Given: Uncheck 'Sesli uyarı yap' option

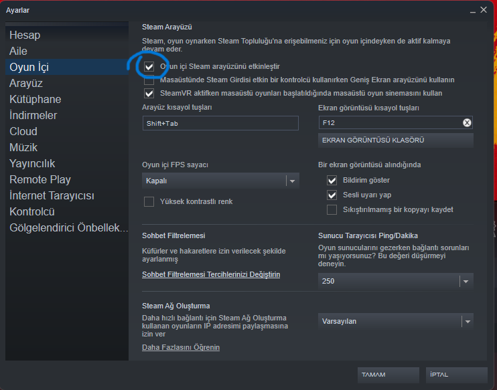Looking at the screenshot, I should pos(332,195).
